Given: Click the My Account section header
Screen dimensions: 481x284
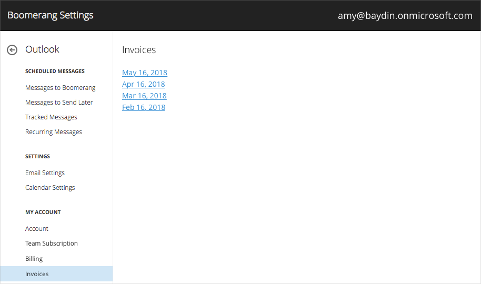Looking at the screenshot, I should coord(43,212).
